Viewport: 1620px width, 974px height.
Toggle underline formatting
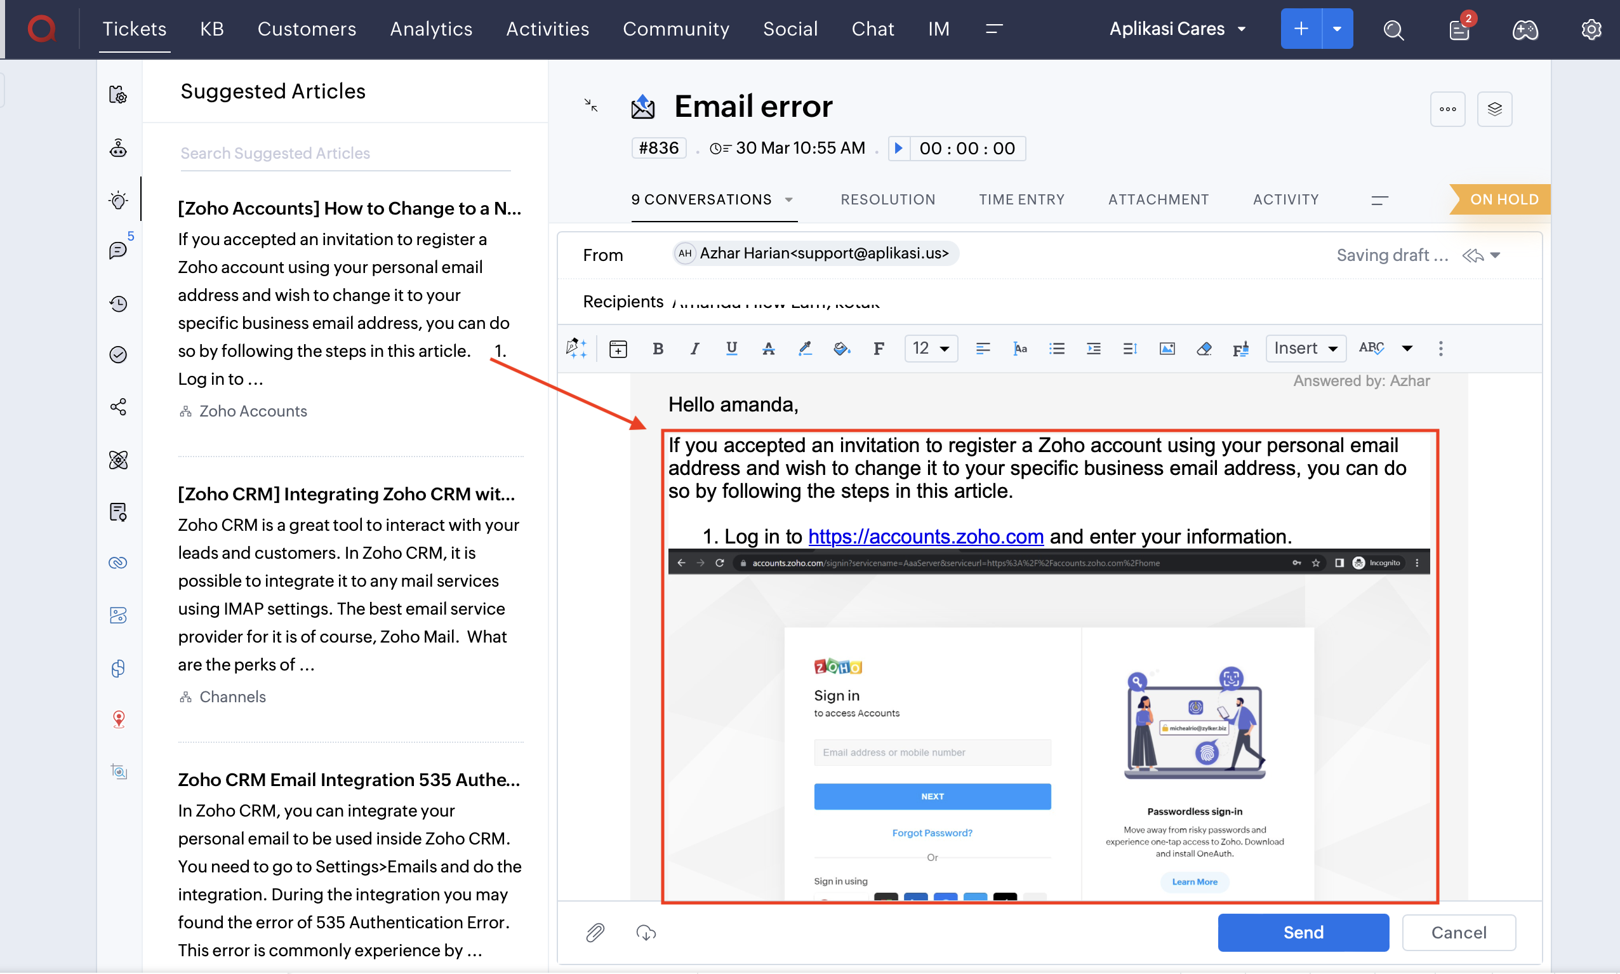731,349
